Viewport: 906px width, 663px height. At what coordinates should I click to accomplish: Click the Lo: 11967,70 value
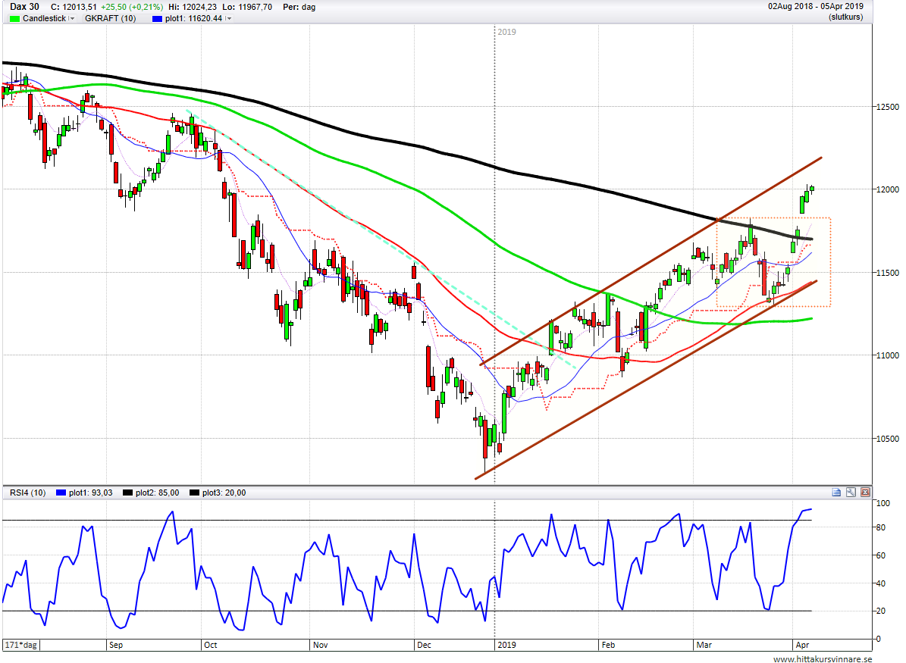tap(247, 7)
